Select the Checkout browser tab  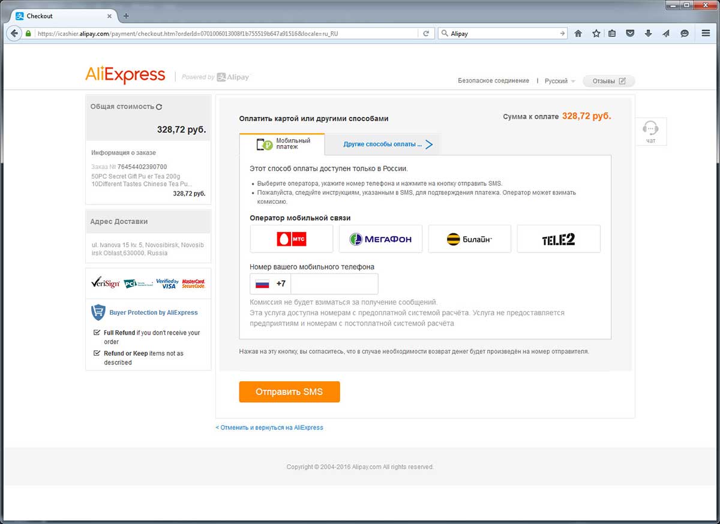pos(63,16)
